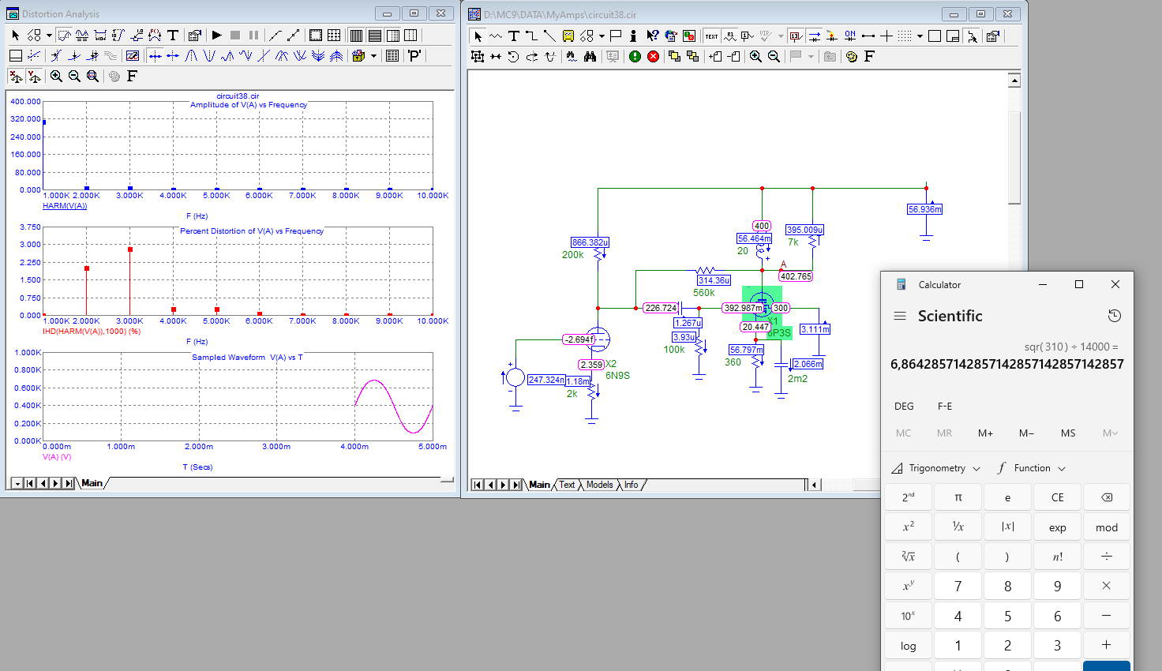Open the Calculator hamburger navigation menu
The height and width of the screenshot is (671, 1162).
pyautogui.click(x=899, y=316)
